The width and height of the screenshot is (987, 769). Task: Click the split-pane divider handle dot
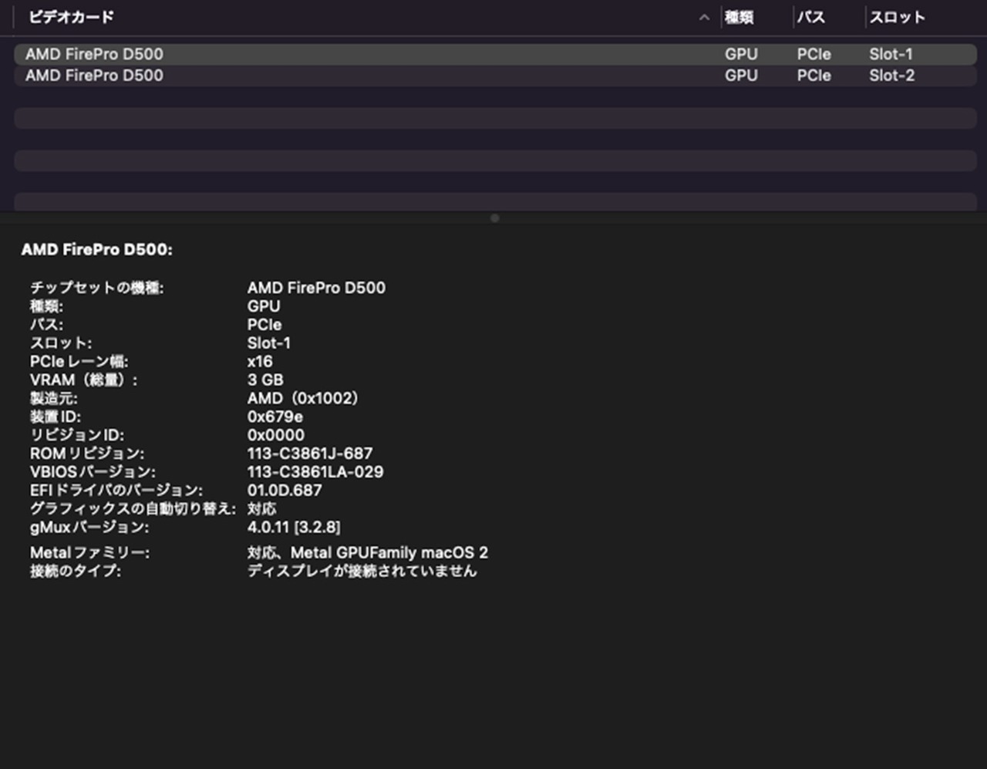tap(495, 218)
